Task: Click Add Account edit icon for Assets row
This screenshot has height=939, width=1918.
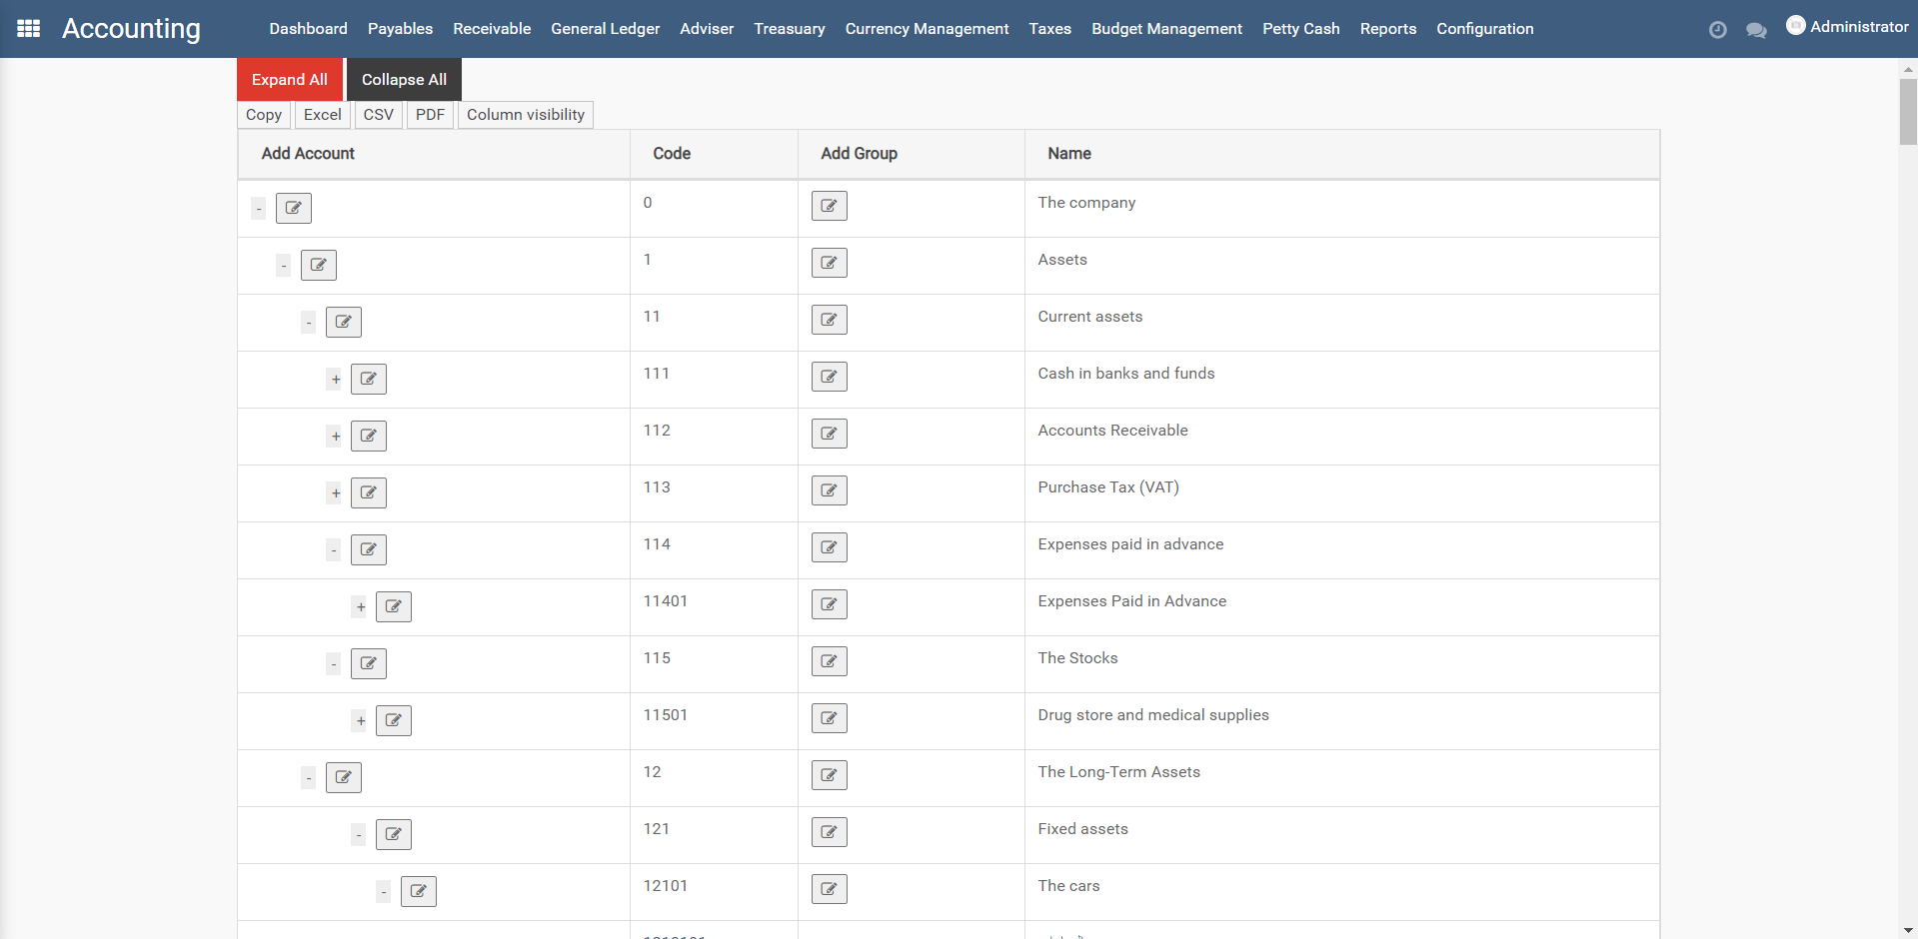Action: point(319,265)
